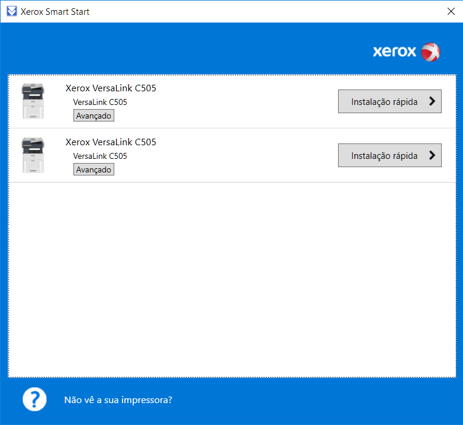
Task: Click the chevron arrow on second Instalação rápida
Action: click(x=432, y=155)
